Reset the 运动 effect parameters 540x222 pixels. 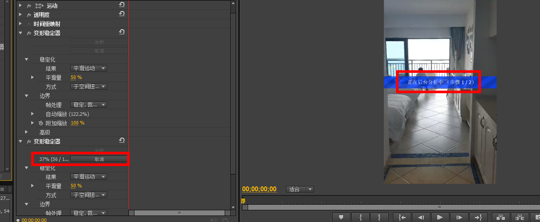(x=122, y=5)
